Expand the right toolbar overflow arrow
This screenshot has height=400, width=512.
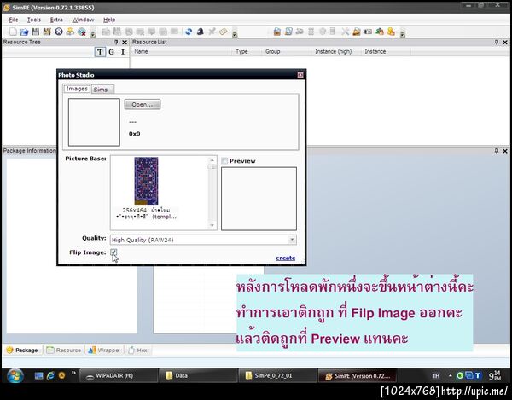pos(402,34)
